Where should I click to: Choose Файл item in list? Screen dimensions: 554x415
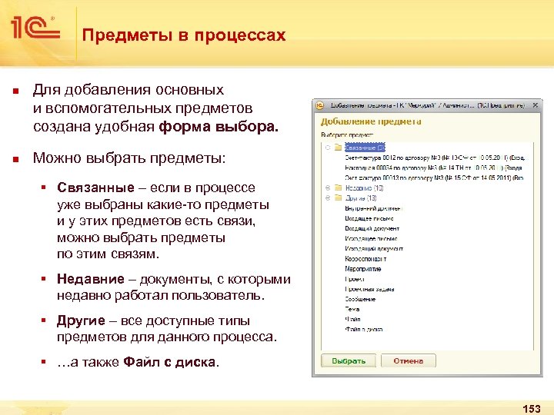[353, 319]
